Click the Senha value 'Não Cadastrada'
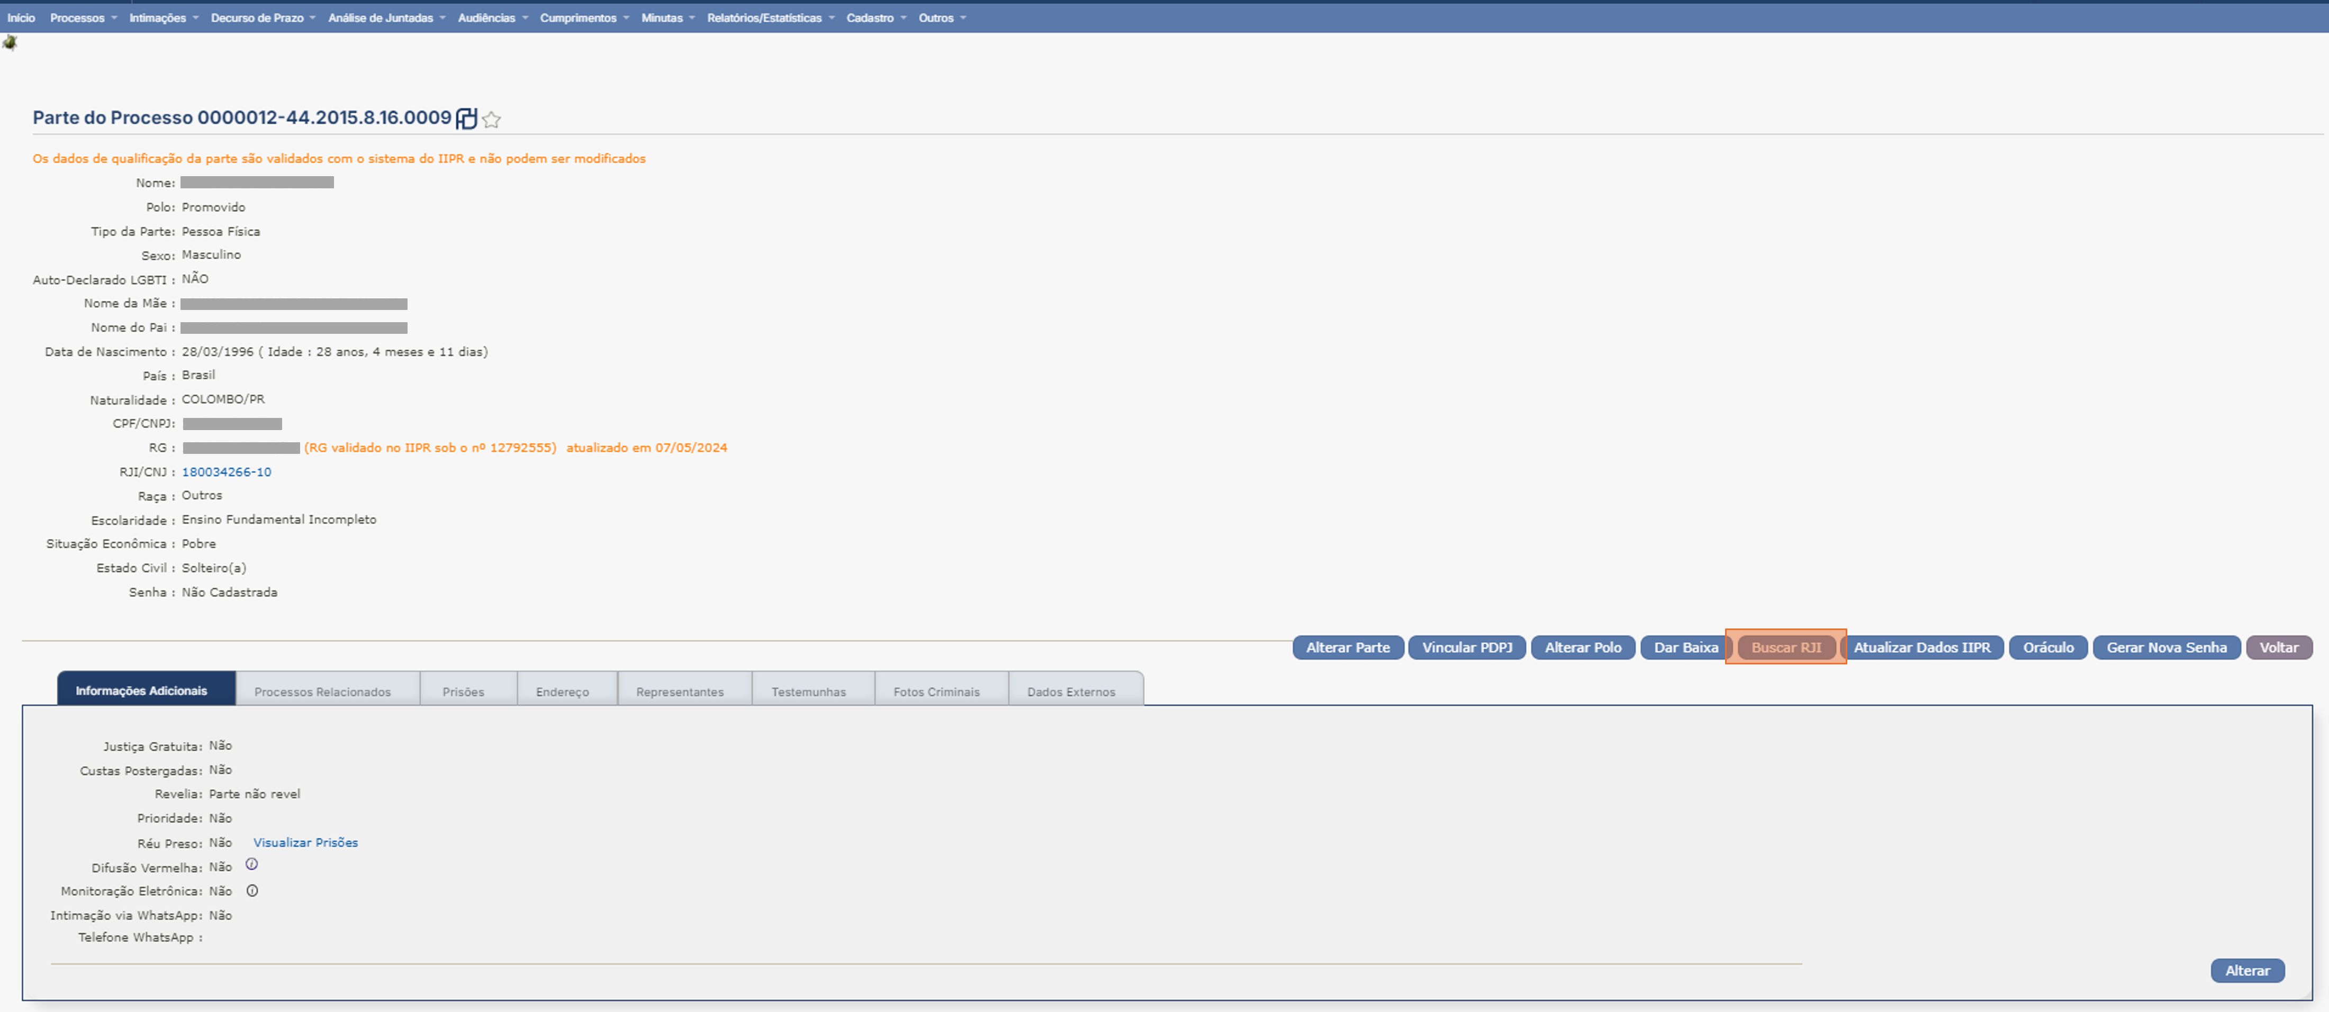This screenshot has width=2329, height=1012. click(x=230, y=592)
